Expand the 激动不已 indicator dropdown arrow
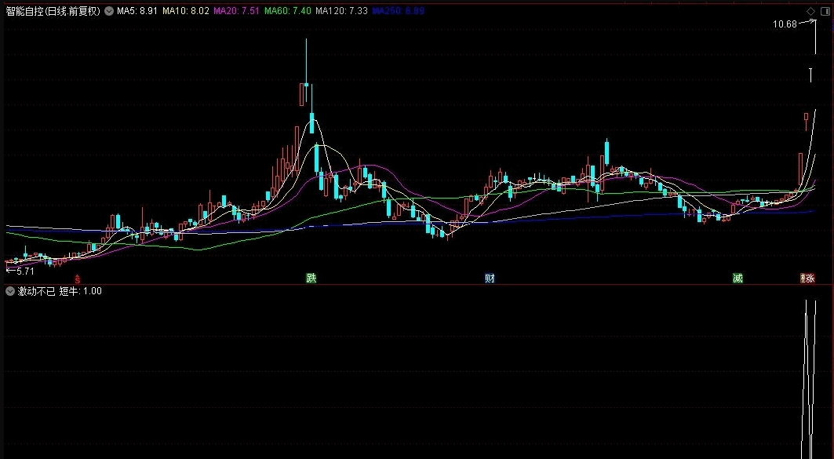834x459 pixels. click(x=10, y=291)
